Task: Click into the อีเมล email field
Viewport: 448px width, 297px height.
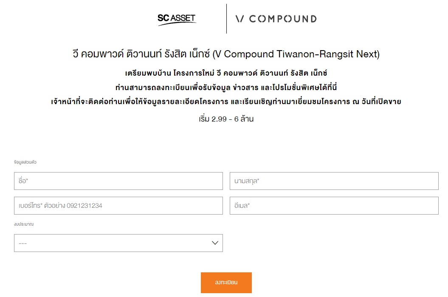Action: pyautogui.click(x=334, y=206)
